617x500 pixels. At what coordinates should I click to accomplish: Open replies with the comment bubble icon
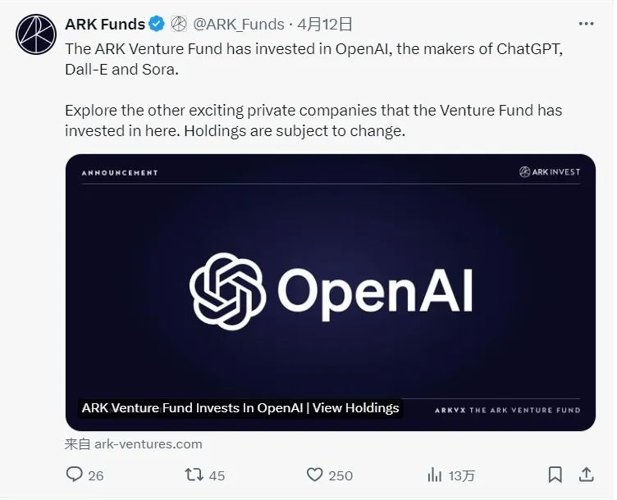tap(75, 475)
